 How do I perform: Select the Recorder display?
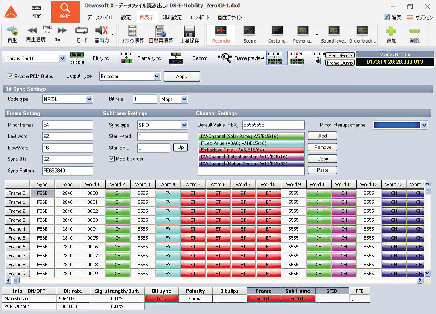point(221,34)
